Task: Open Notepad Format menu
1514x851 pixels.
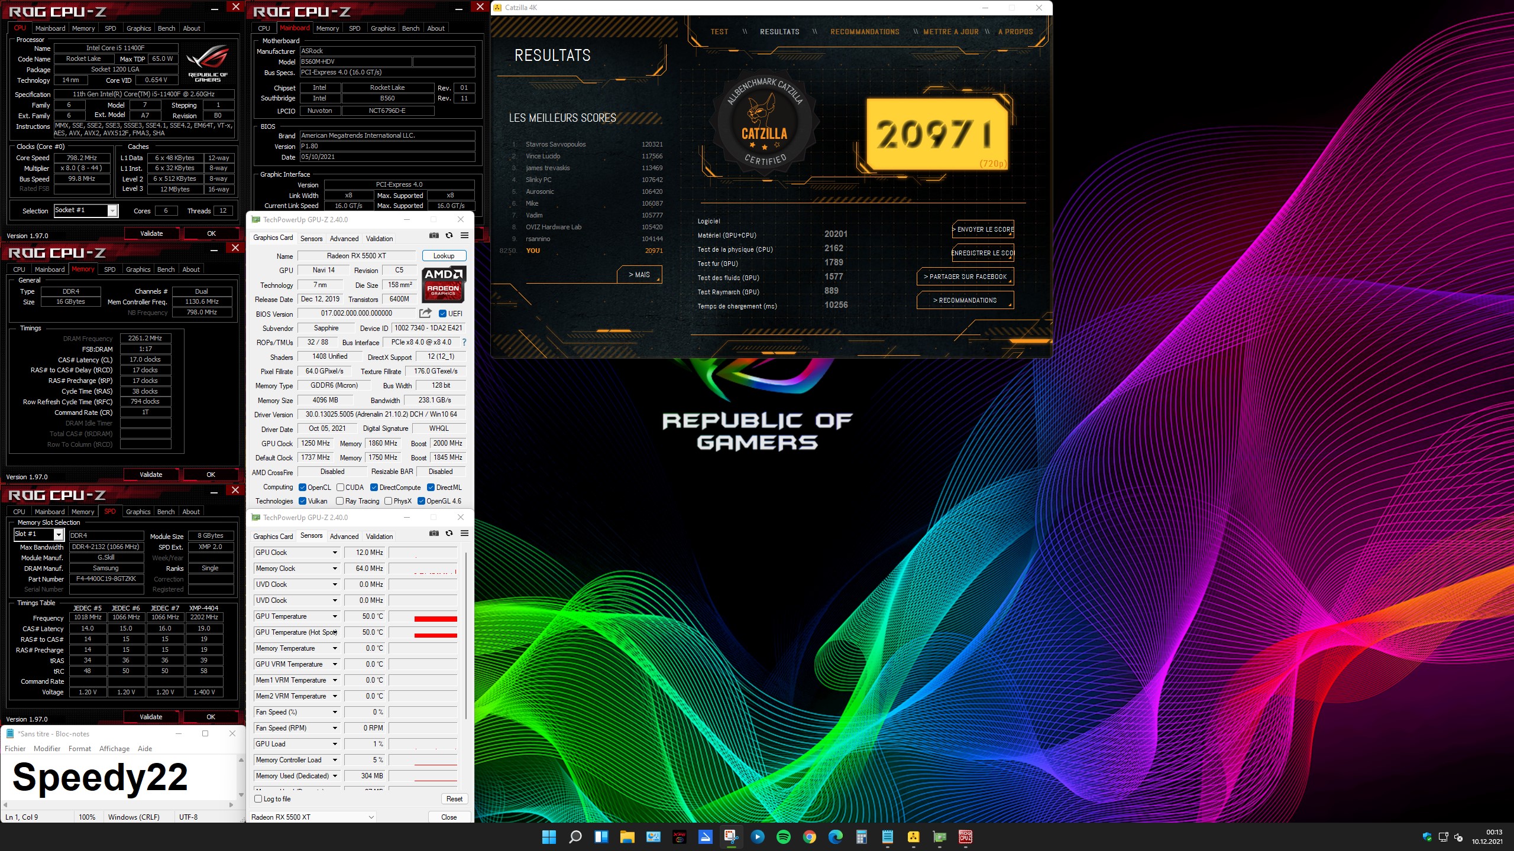Action: 80,749
